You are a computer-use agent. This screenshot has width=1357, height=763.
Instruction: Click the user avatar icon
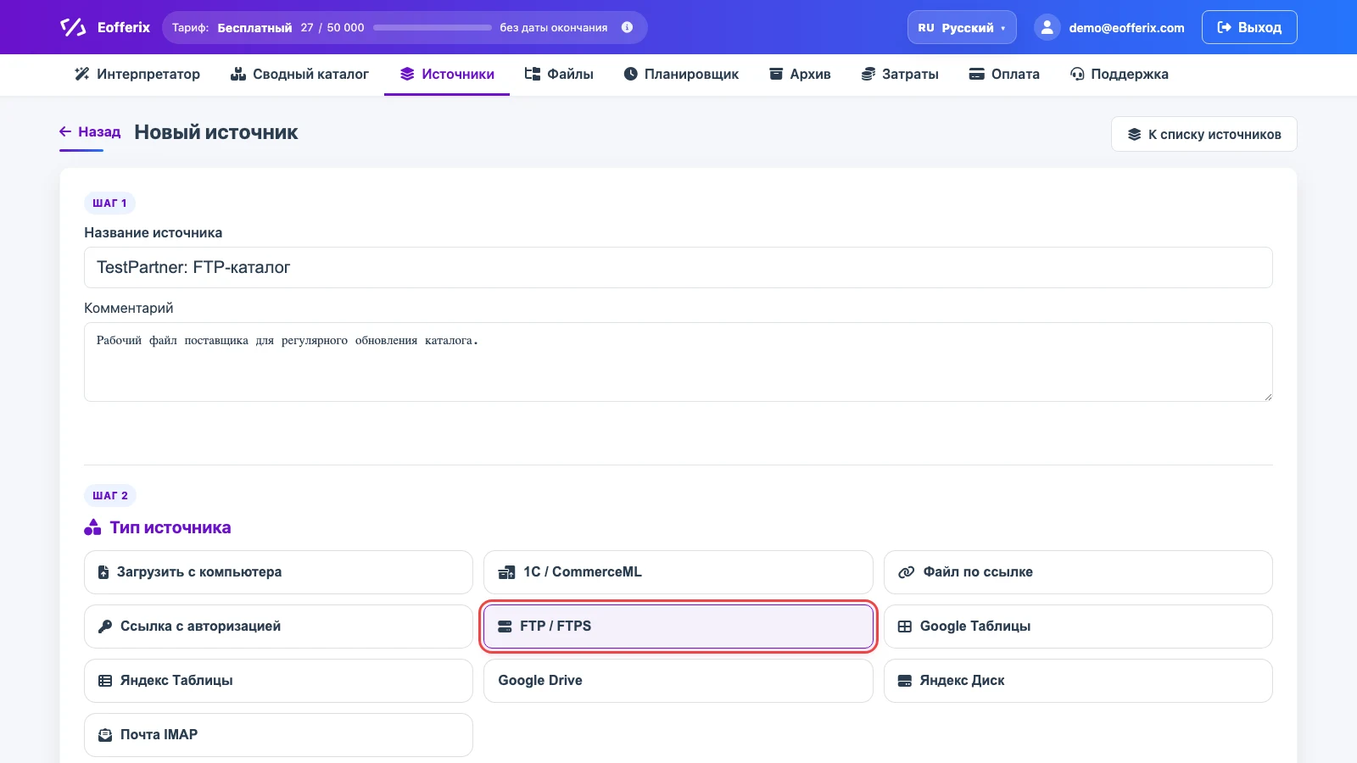1047,27
